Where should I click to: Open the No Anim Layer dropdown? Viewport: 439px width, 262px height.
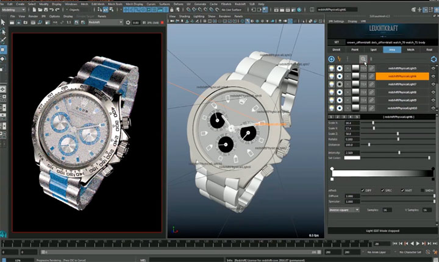[x=378, y=252]
